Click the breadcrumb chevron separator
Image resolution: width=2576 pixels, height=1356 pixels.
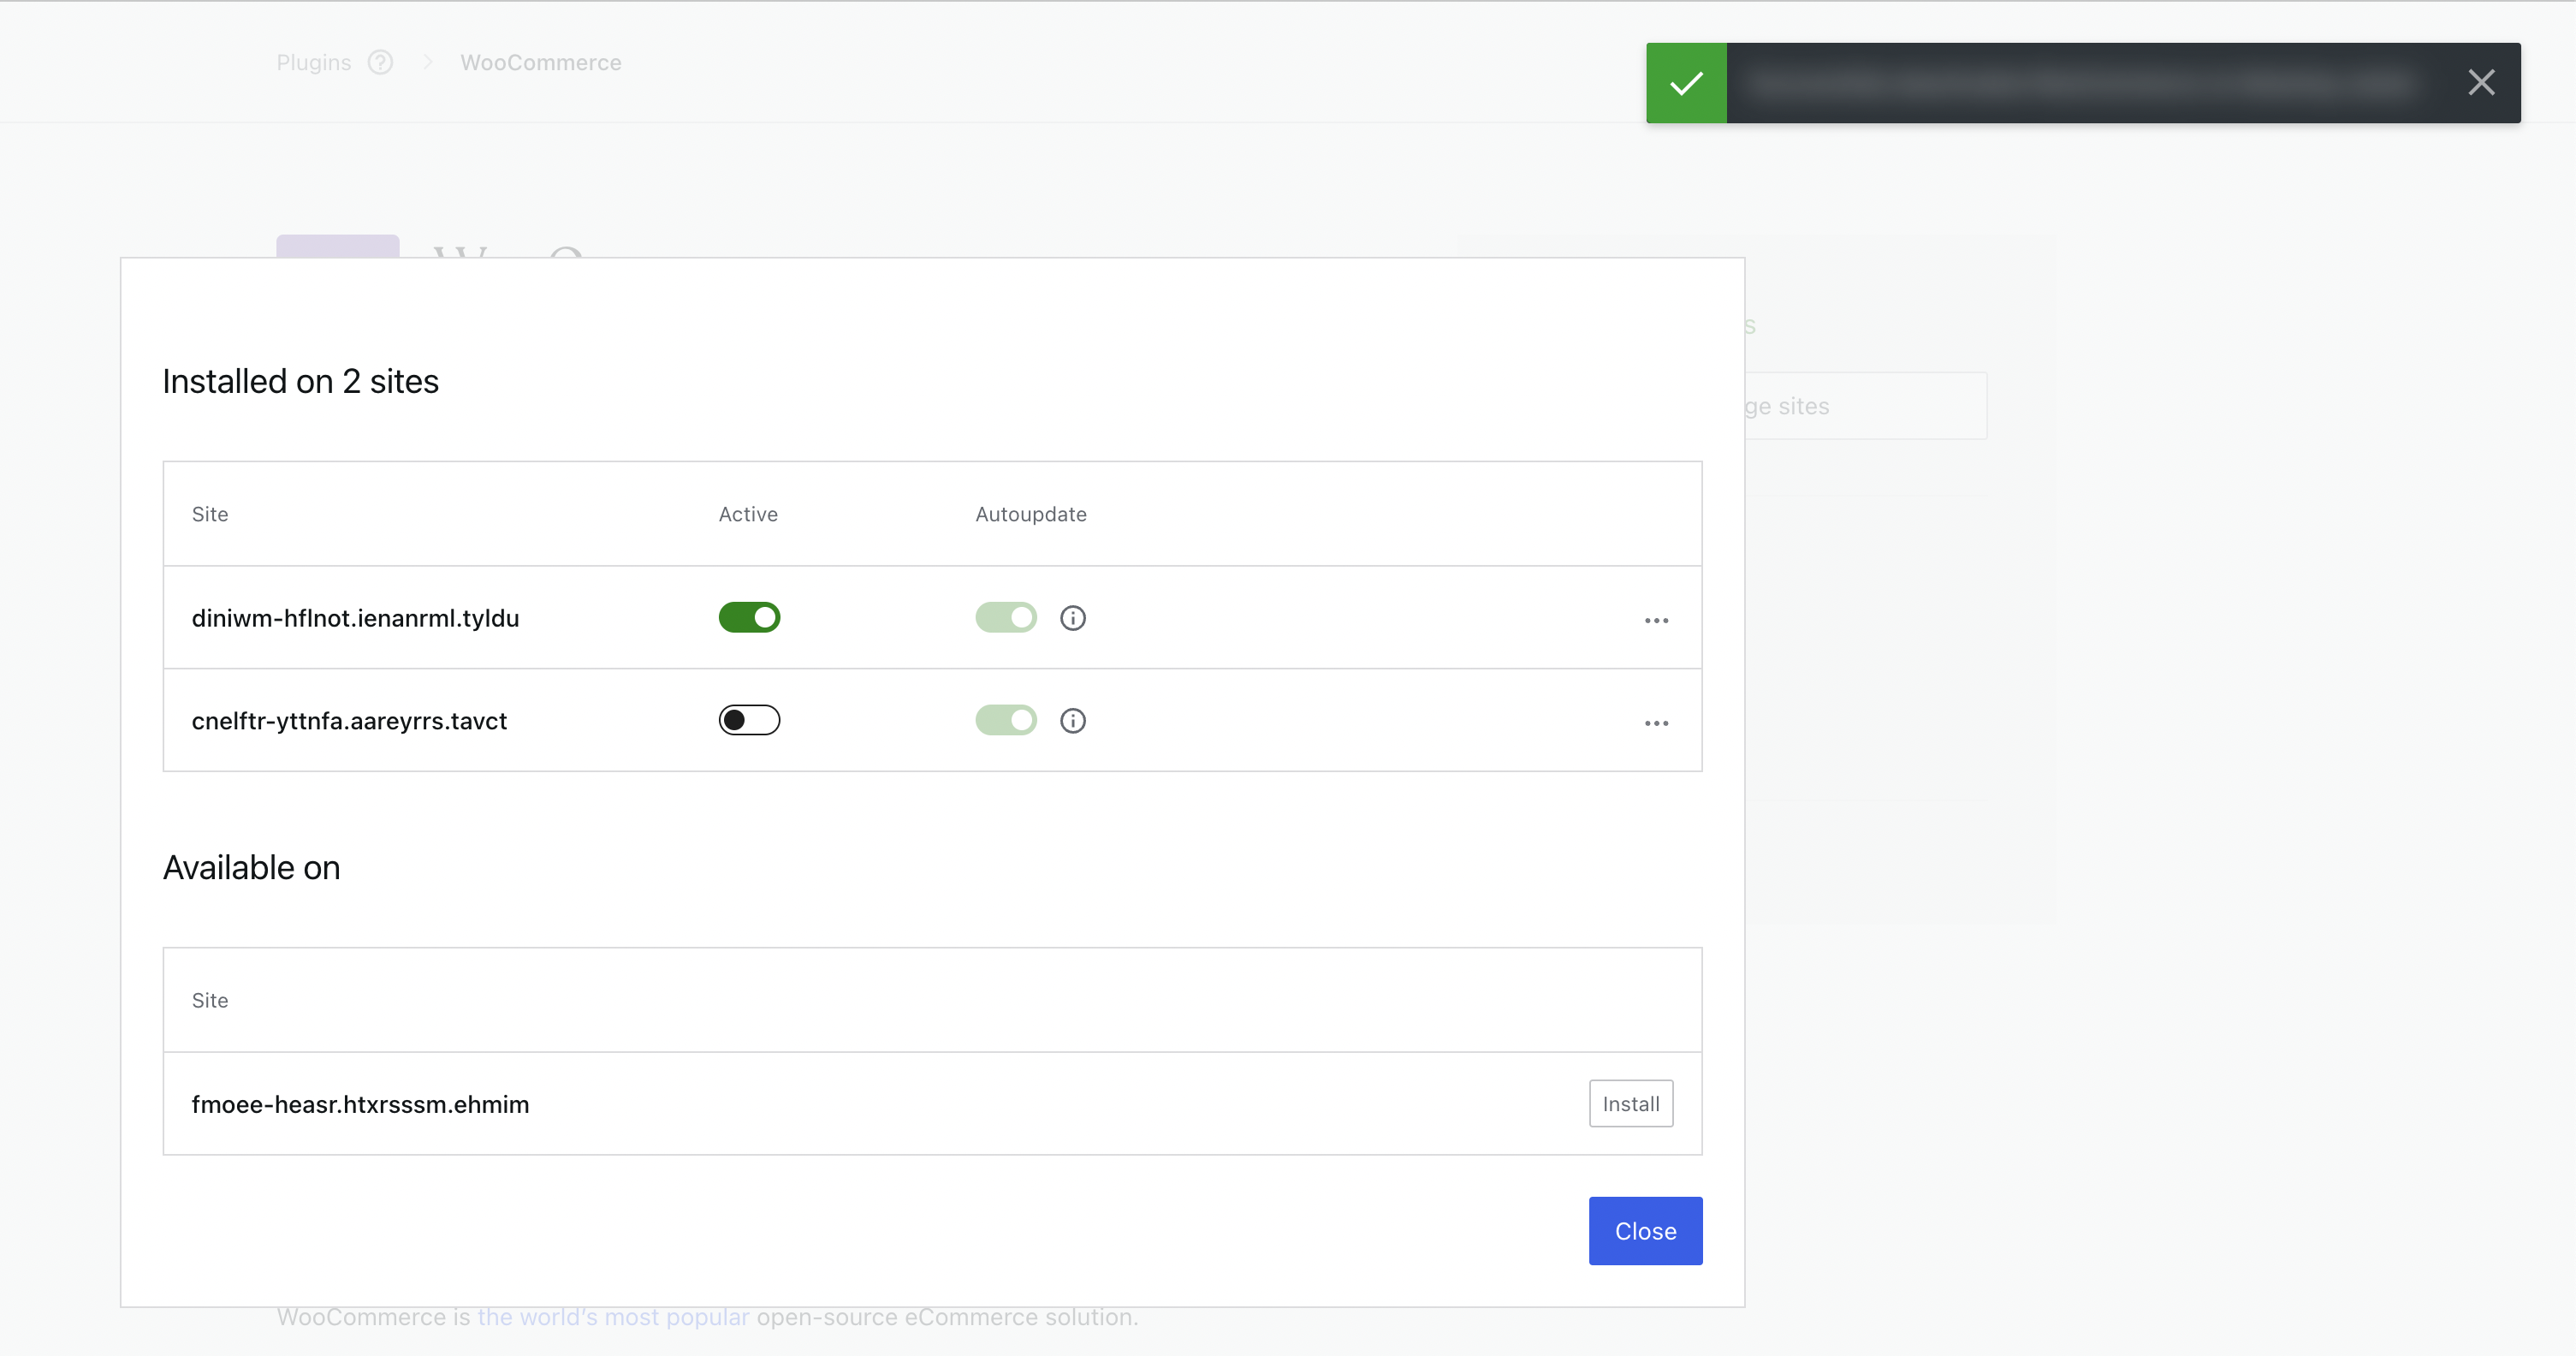click(x=428, y=62)
